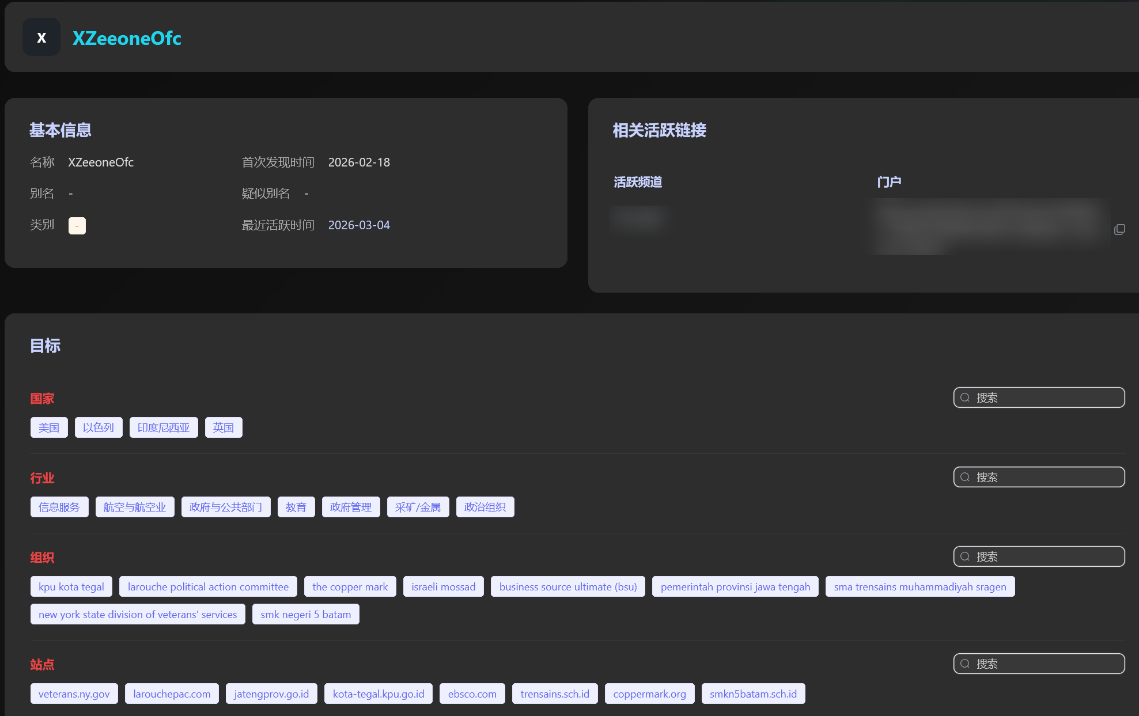
Task: Select the 以色列 country tag
Action: coord(99,427)
